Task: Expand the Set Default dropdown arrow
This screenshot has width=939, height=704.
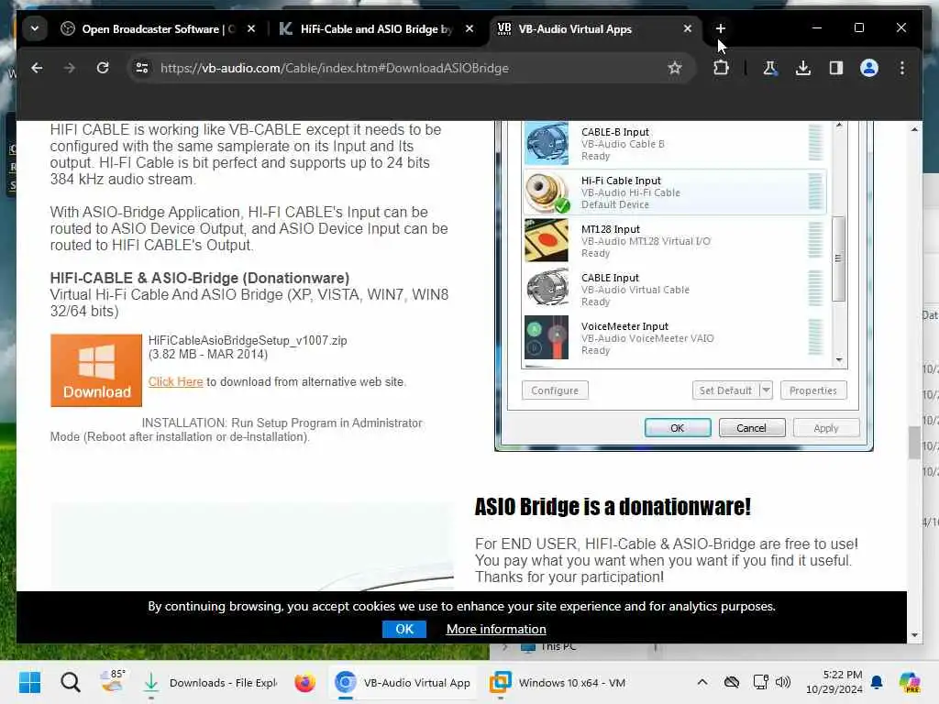Action: coord(766,390)
